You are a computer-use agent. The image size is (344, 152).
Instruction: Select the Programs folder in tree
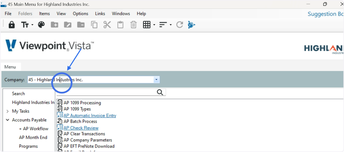pos(28,146)
